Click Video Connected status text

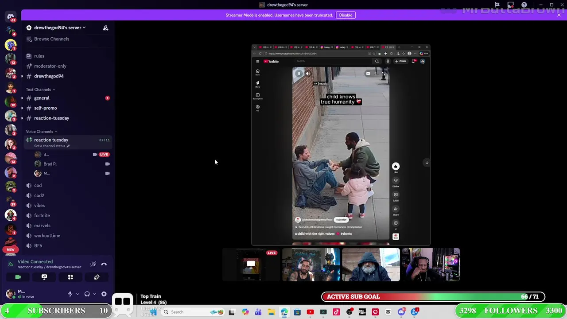pyautogui.click(x=35, y=262)
